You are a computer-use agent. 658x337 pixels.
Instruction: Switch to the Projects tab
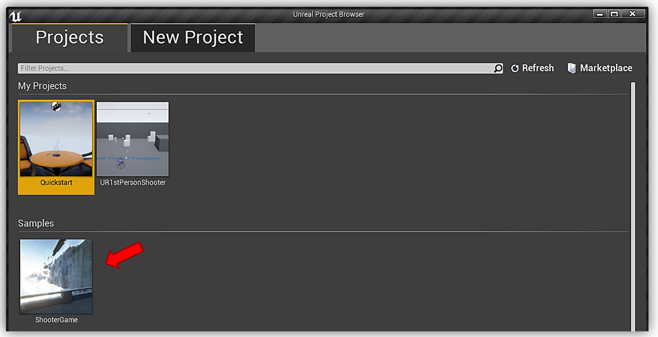tap(69, 38)
